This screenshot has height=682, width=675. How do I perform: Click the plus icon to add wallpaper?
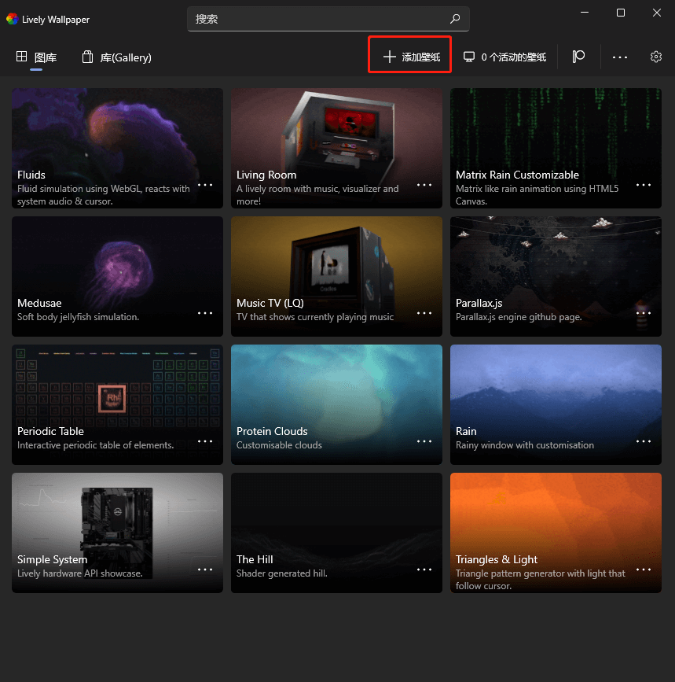389,57
